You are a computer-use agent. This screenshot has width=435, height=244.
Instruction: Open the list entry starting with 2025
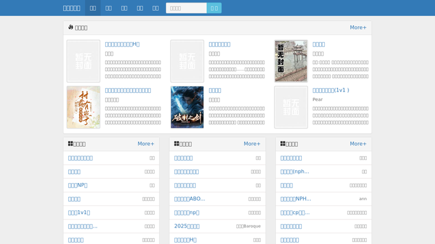coord(187,226)
